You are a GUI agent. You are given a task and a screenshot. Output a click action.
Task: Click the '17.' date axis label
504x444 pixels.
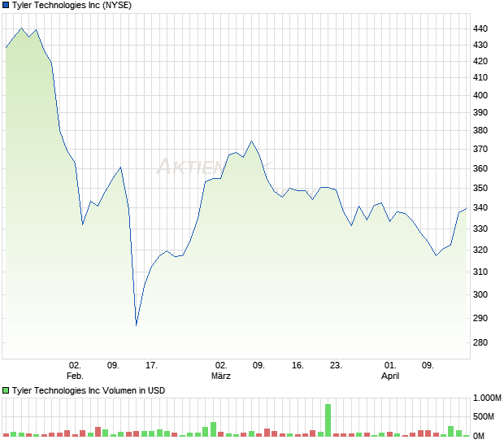tap(151, 366)
